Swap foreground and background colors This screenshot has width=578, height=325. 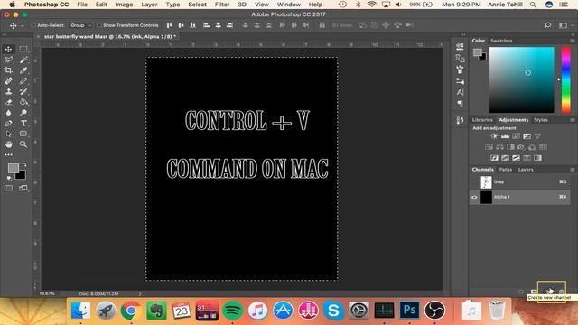pos(24,164)
